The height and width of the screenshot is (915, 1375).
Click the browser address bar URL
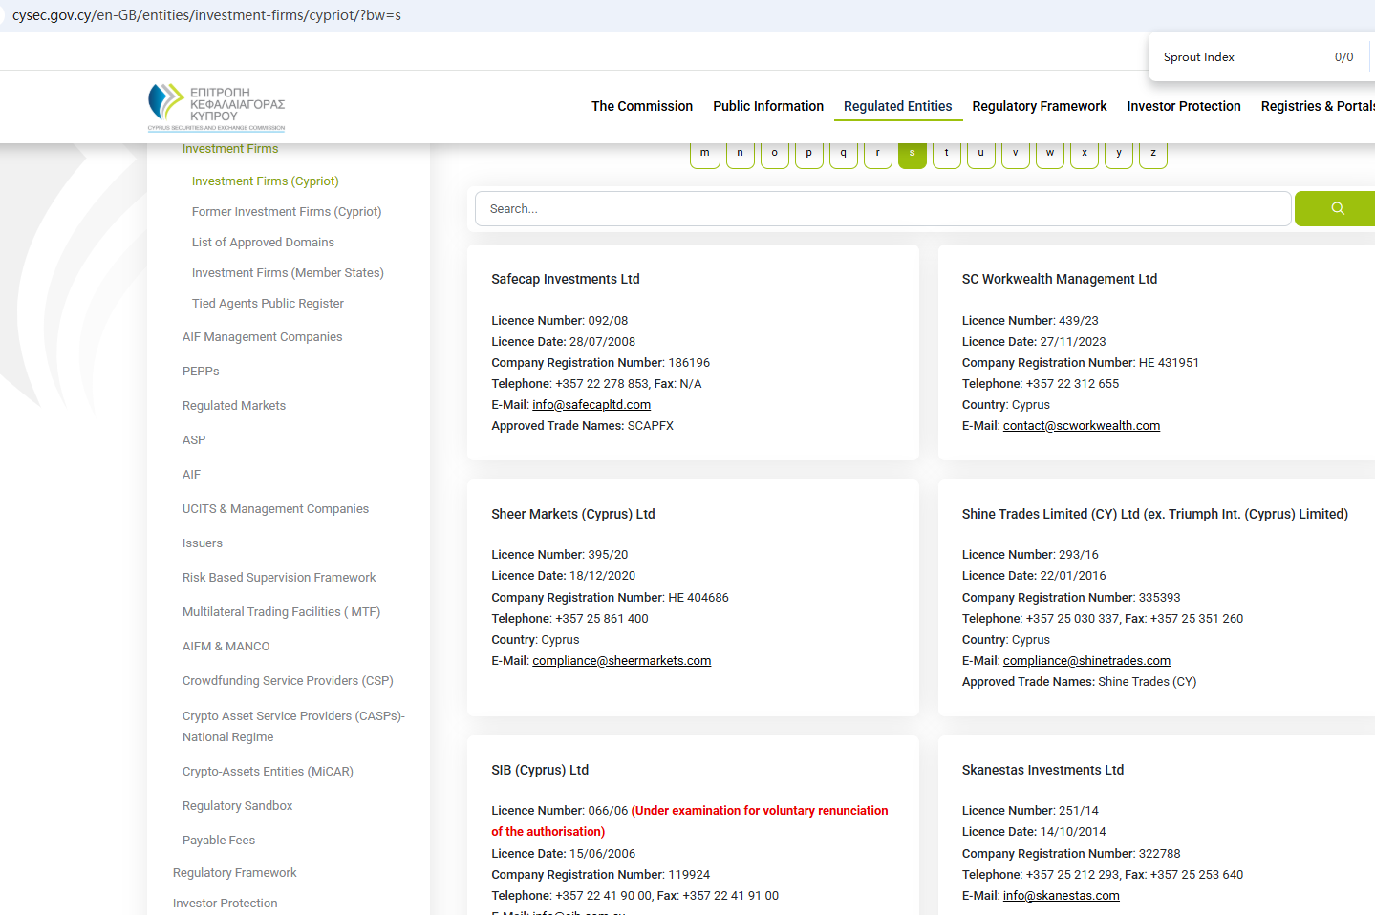pos(206,15)
